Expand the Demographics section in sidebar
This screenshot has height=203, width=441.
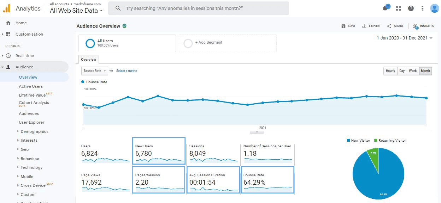34,131
